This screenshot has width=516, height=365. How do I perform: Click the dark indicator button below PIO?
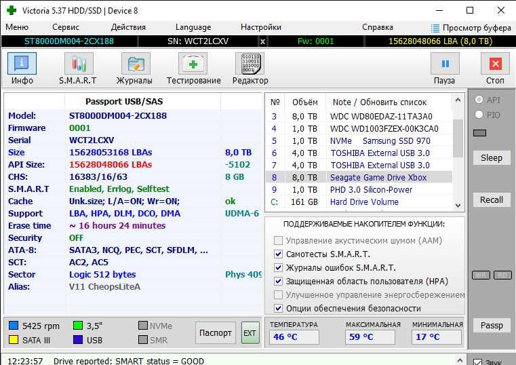(x=479, y=133)
